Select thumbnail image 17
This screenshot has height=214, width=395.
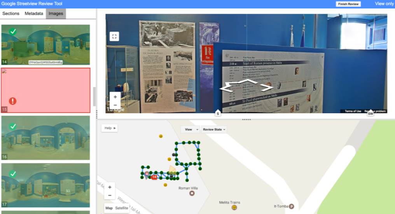[45, 185]
